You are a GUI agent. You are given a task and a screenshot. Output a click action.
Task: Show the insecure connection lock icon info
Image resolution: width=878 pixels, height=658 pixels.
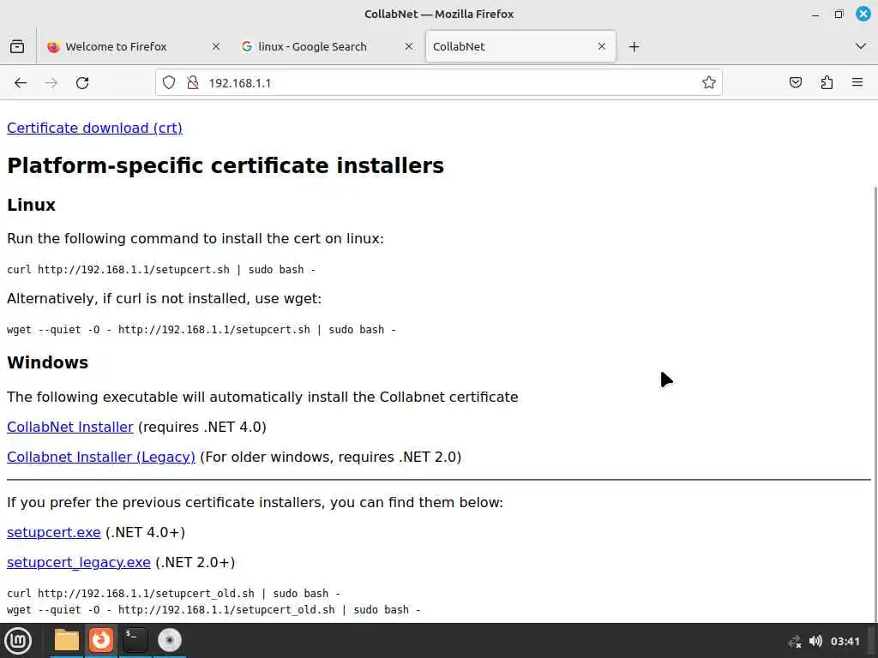[x=193, y=83]
